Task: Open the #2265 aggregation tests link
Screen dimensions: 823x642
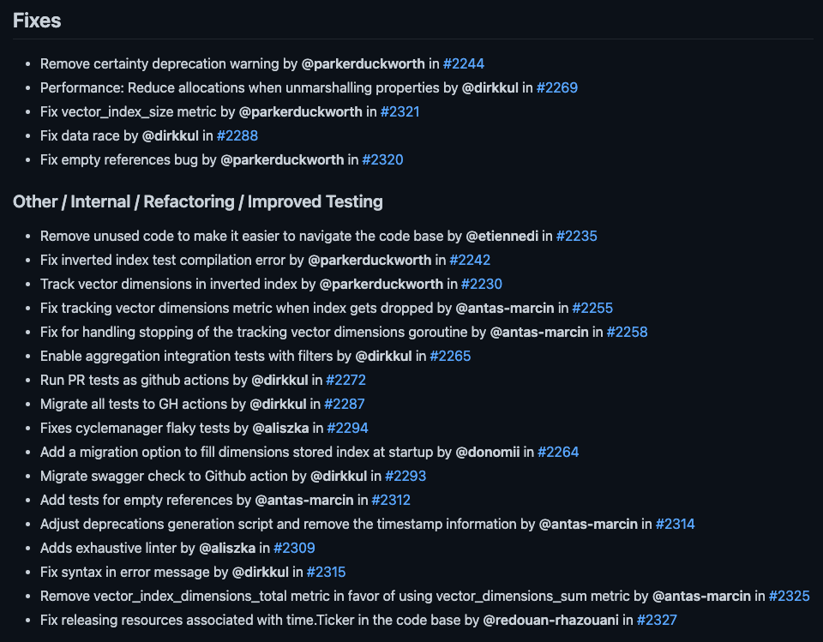Action: (x=450, y=356)
